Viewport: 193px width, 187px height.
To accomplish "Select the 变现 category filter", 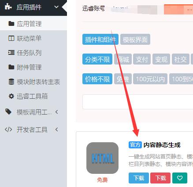I will point(161,59).
